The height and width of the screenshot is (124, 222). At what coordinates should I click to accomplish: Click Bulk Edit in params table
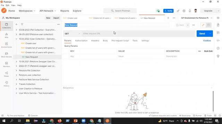[208, 51]
